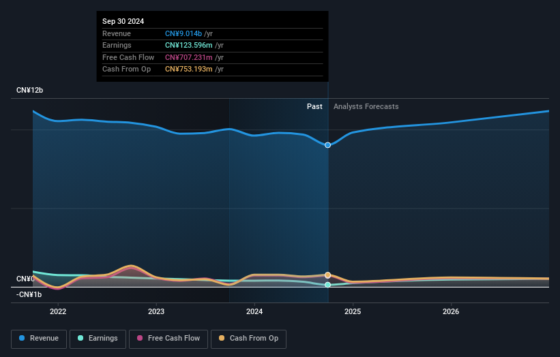The image size is (560, 357).
Task: Click the Cash From Op label in tooltip
Action: [126, 69]
